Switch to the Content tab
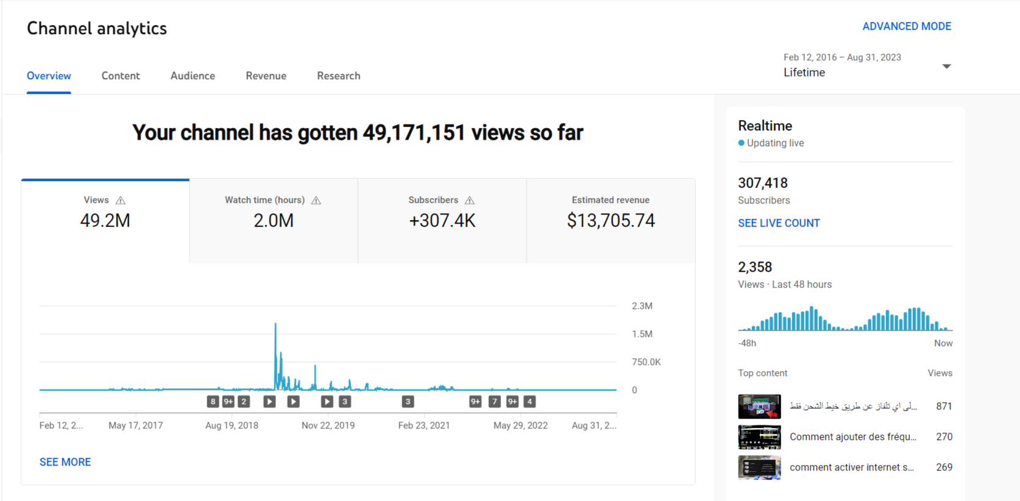 click(x=121, y=76)
